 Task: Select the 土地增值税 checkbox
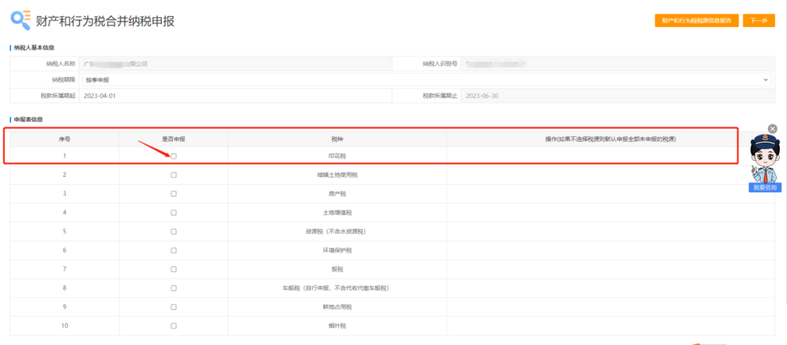[x=173, y=213]
